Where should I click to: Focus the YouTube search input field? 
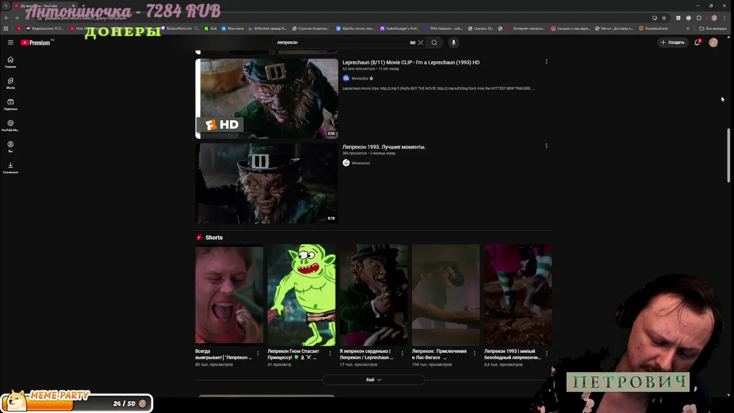341,42
